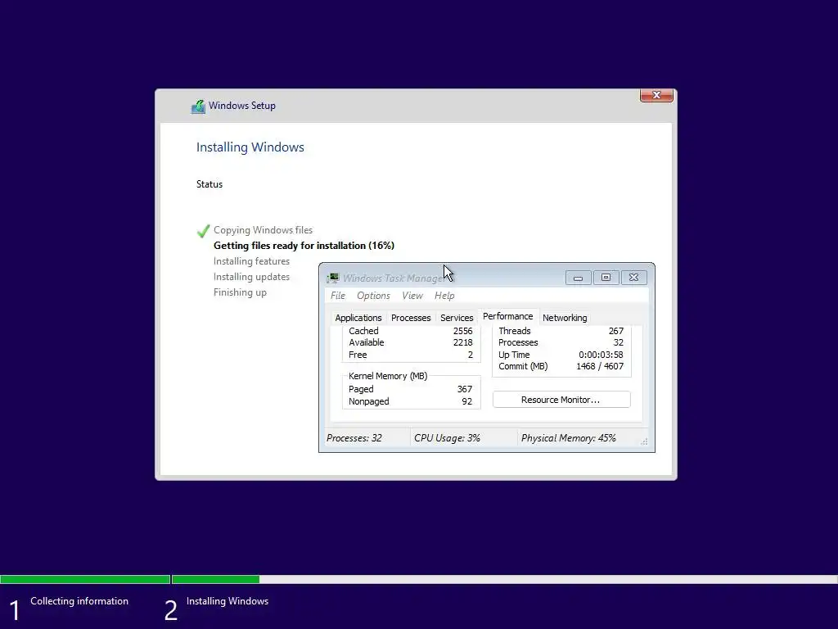Click the green checkmark beside Copying Windows files
The image size is (838, 629).
click(x=203, y=231)
